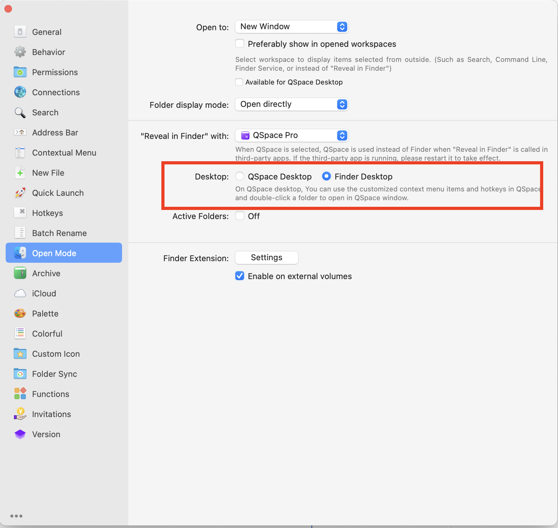The image size is (558, 528).
Task: Toggle the Active Folders checkbox
Action: click(240, 216)
